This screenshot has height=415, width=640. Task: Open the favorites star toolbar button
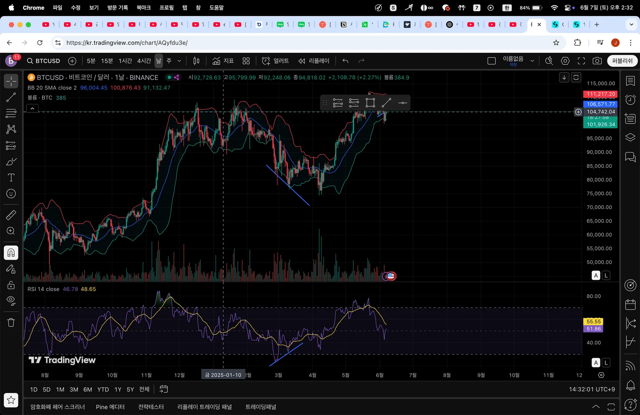click(x=11, y=400)
